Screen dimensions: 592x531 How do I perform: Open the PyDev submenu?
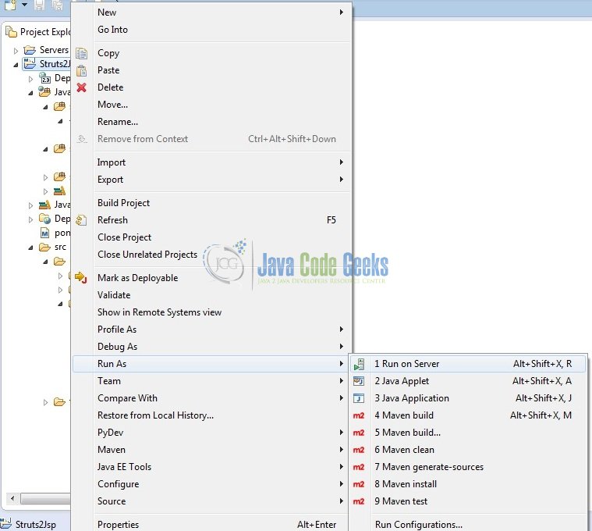(211, 433)
